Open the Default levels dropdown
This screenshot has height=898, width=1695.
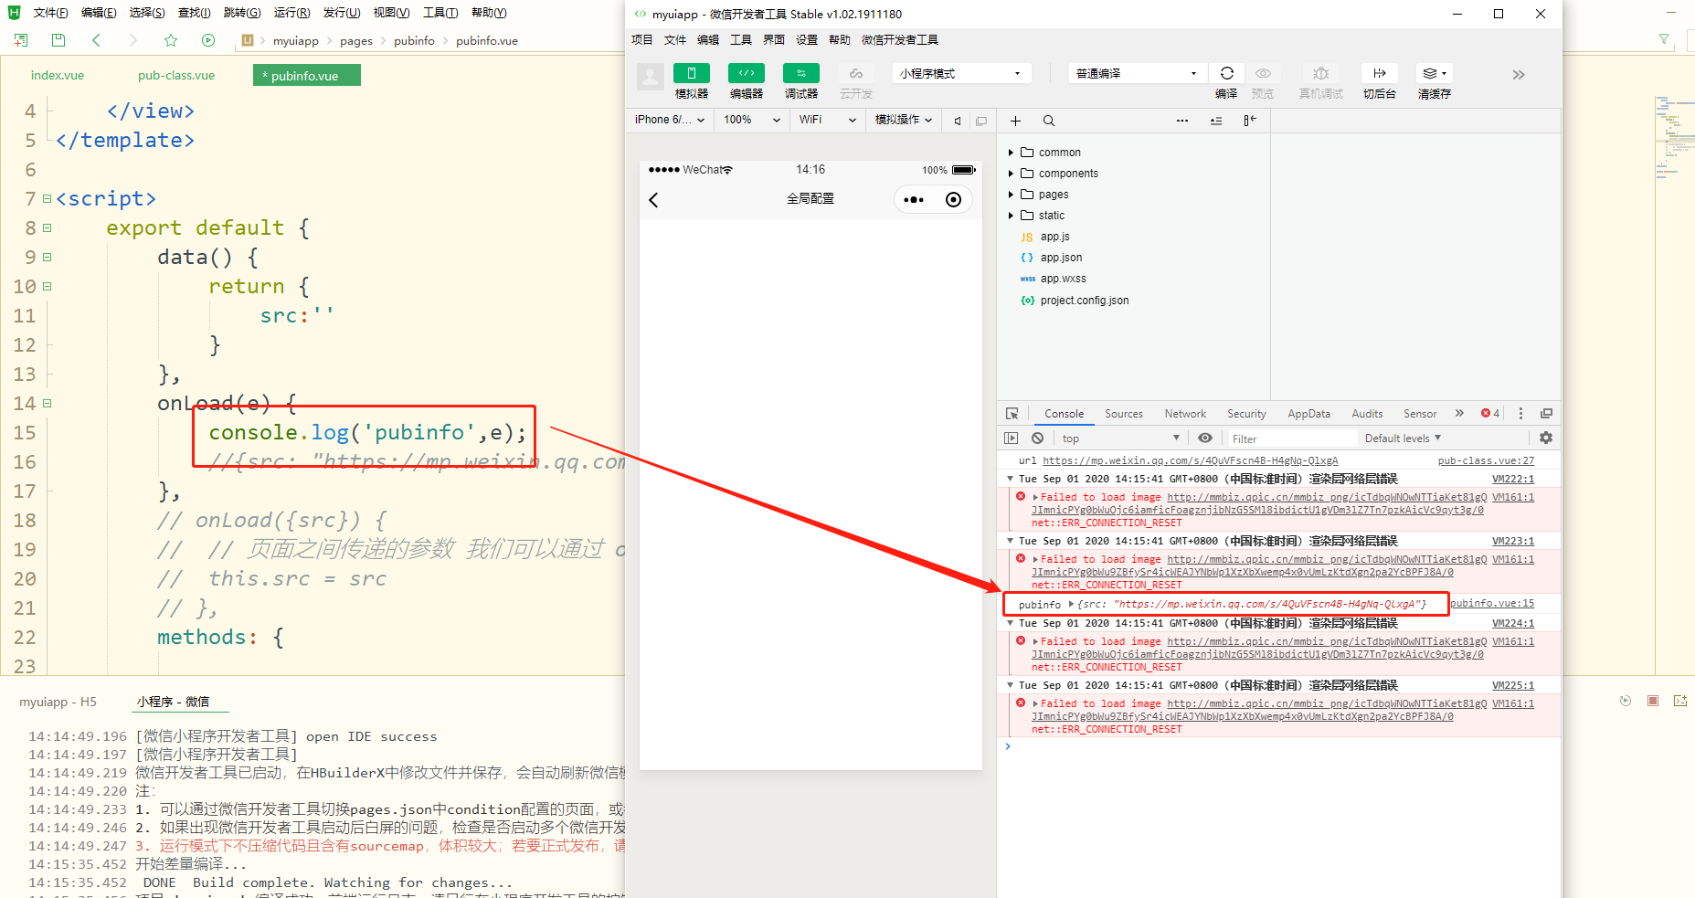point(1403,438)
